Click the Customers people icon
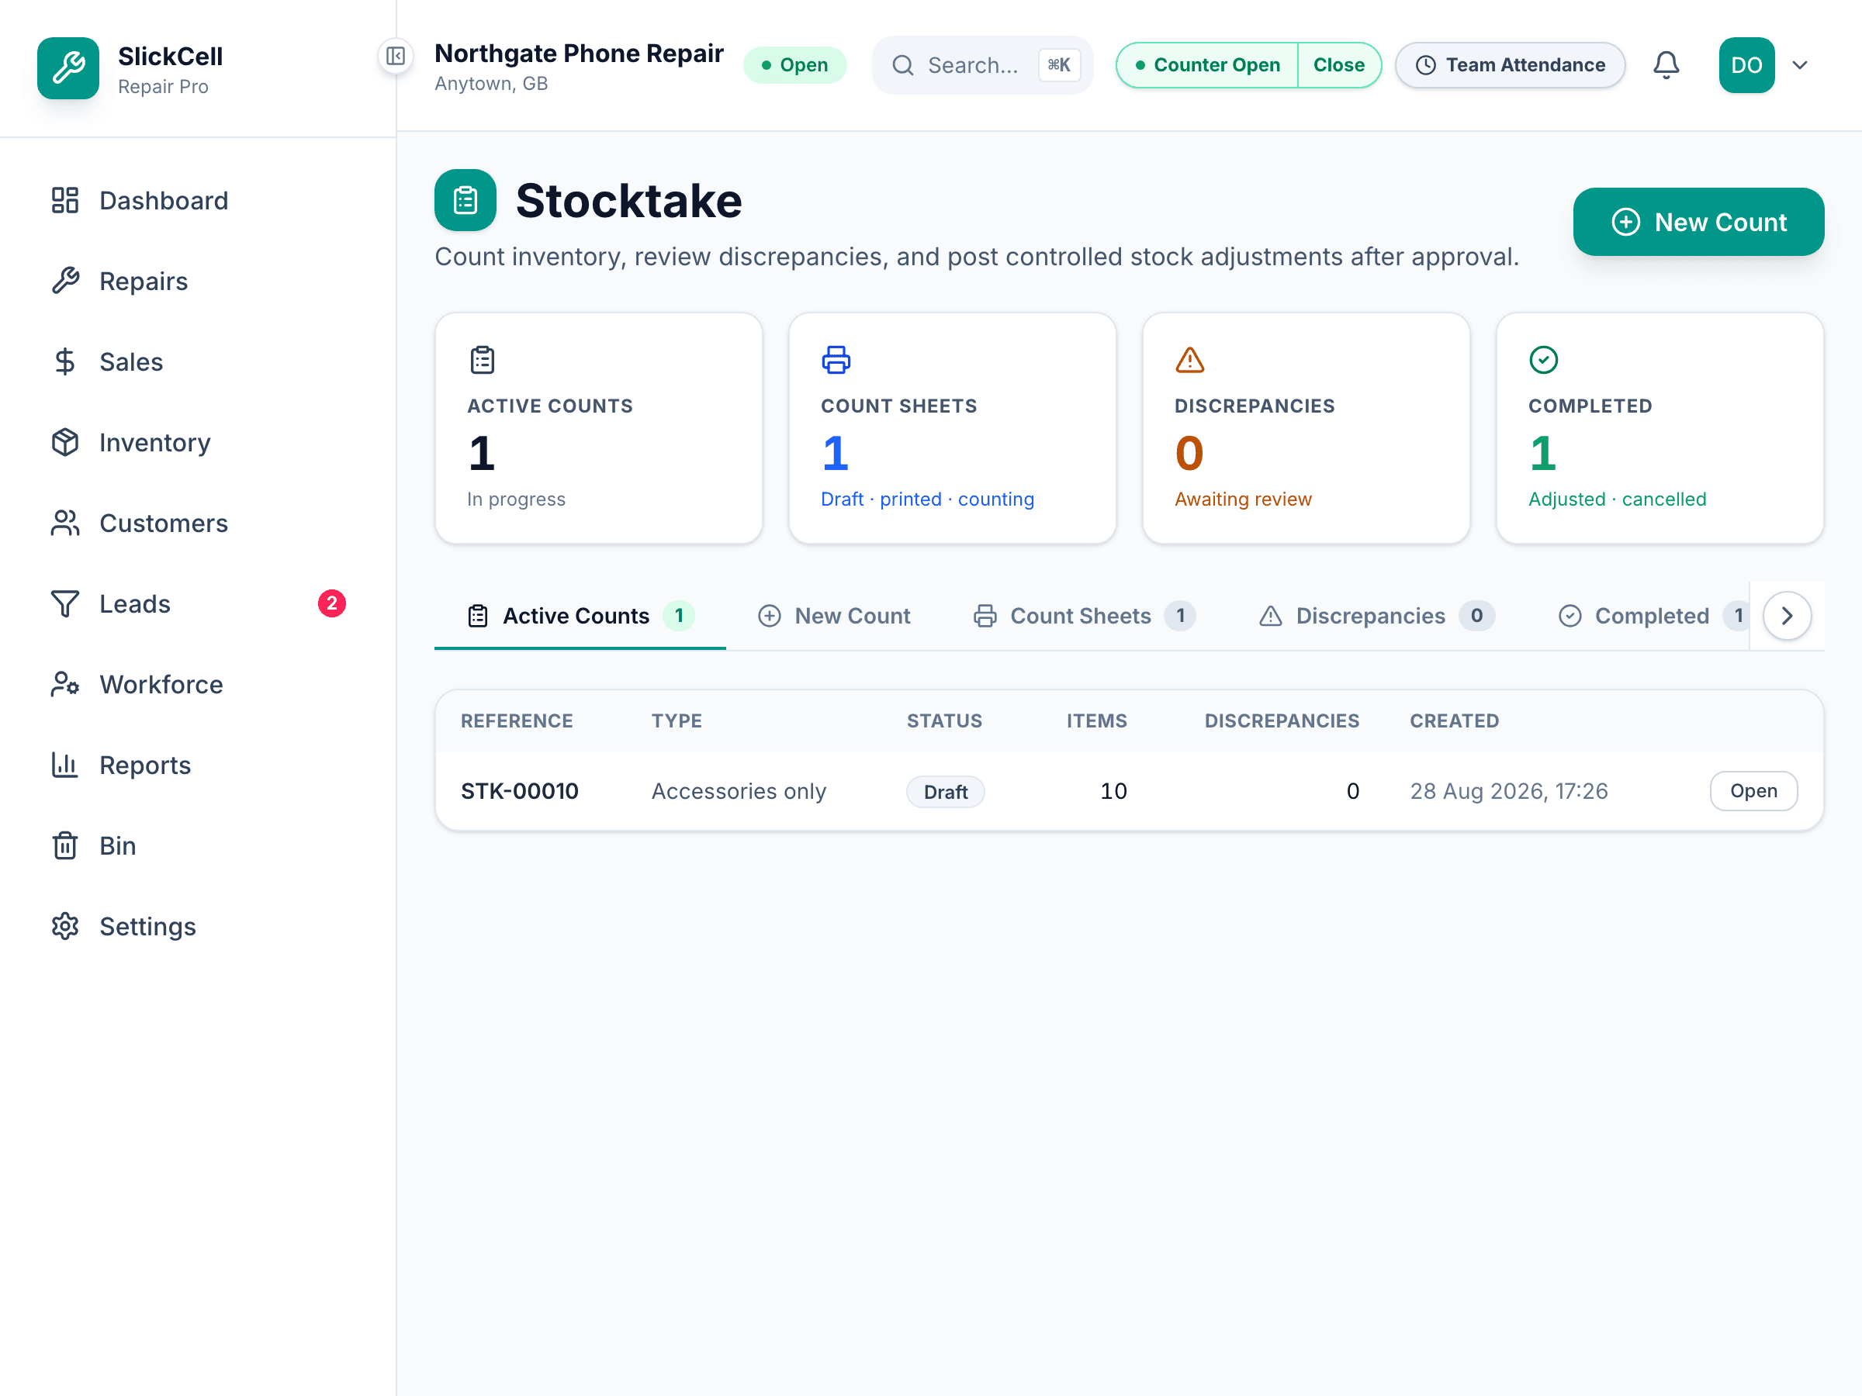1862x1396 pixels. [x=65, y=523]
